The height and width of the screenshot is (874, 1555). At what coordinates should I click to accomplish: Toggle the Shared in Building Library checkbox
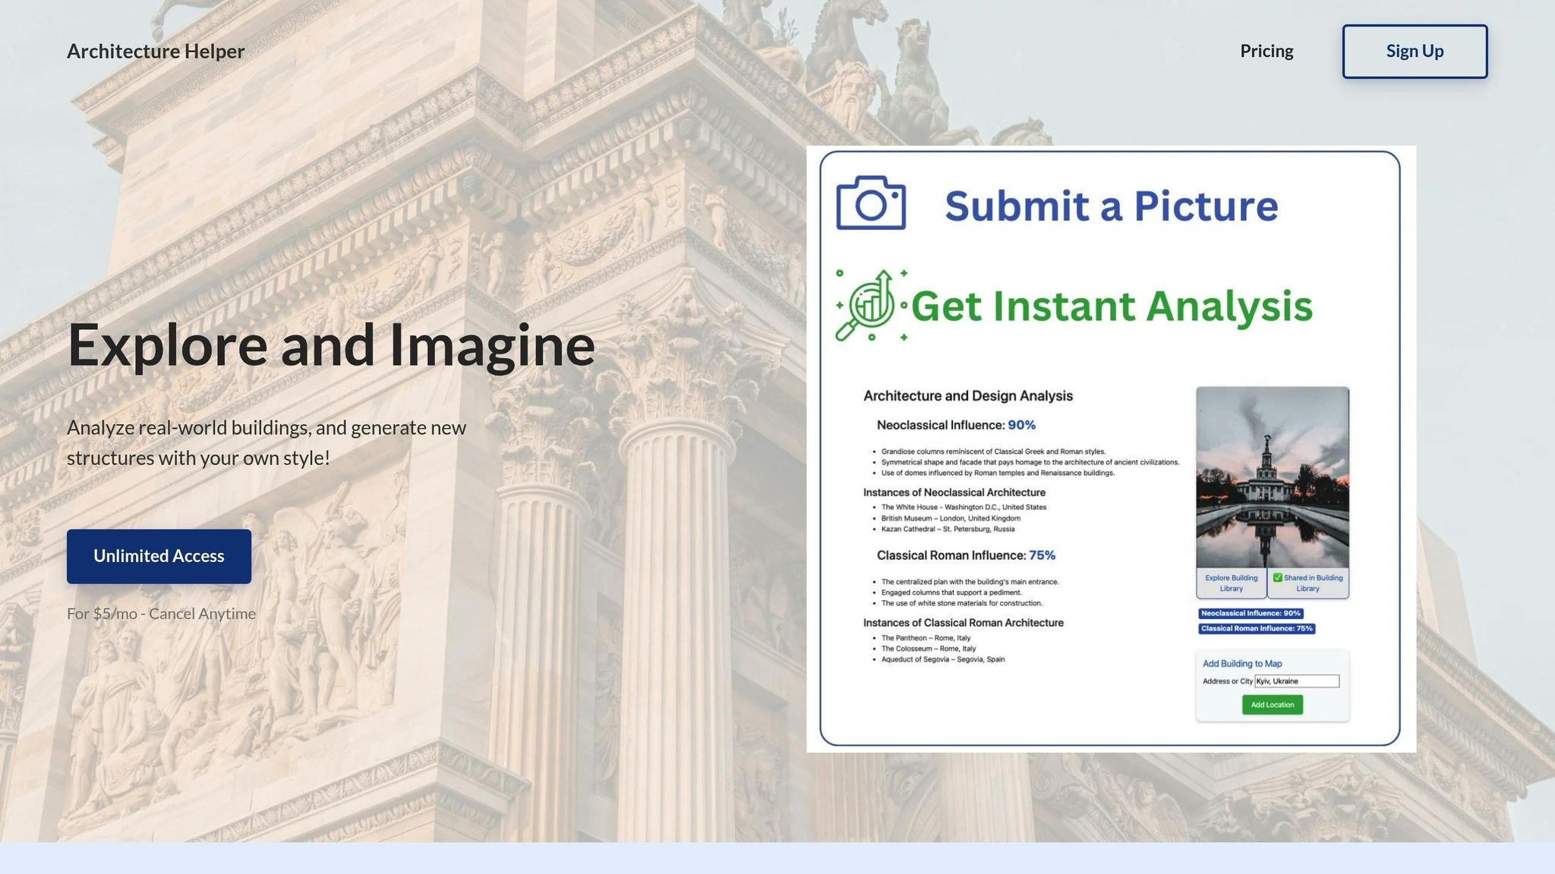coord(1278,577)
